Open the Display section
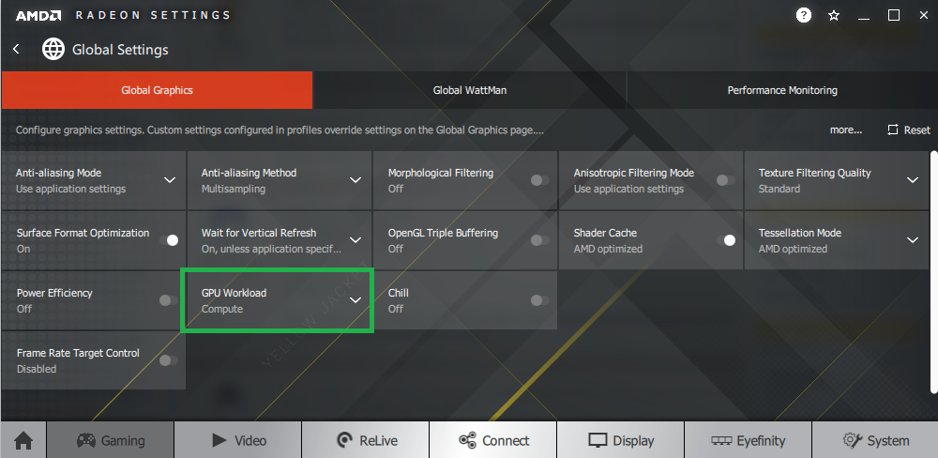The image size is (938, 458). click(620, 441)
